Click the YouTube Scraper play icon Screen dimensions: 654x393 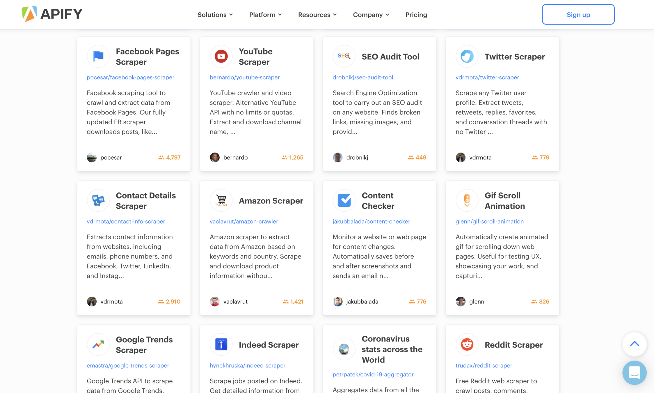pos(221,56)
